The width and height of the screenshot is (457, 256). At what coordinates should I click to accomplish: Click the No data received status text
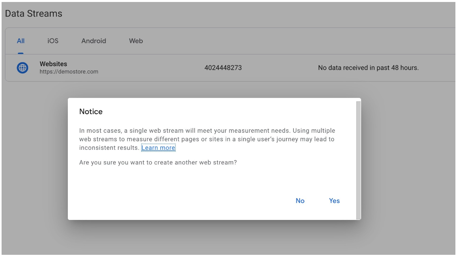(368, 68)
